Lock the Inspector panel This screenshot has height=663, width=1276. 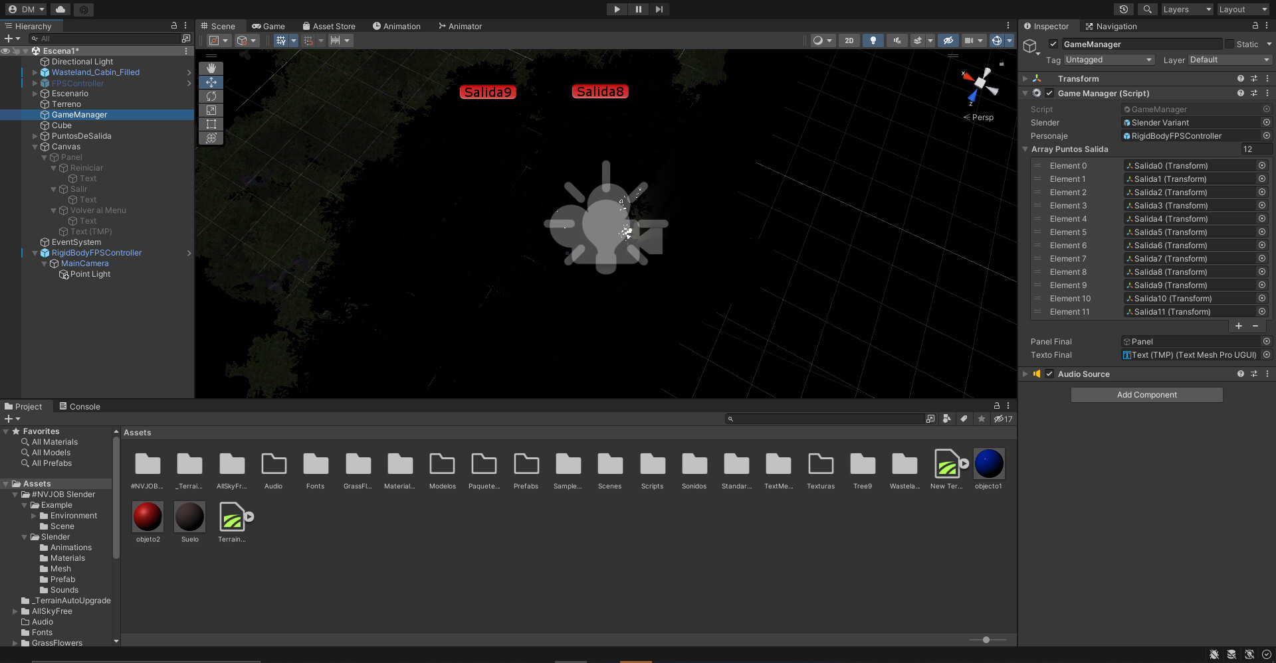pos(1255,26)
